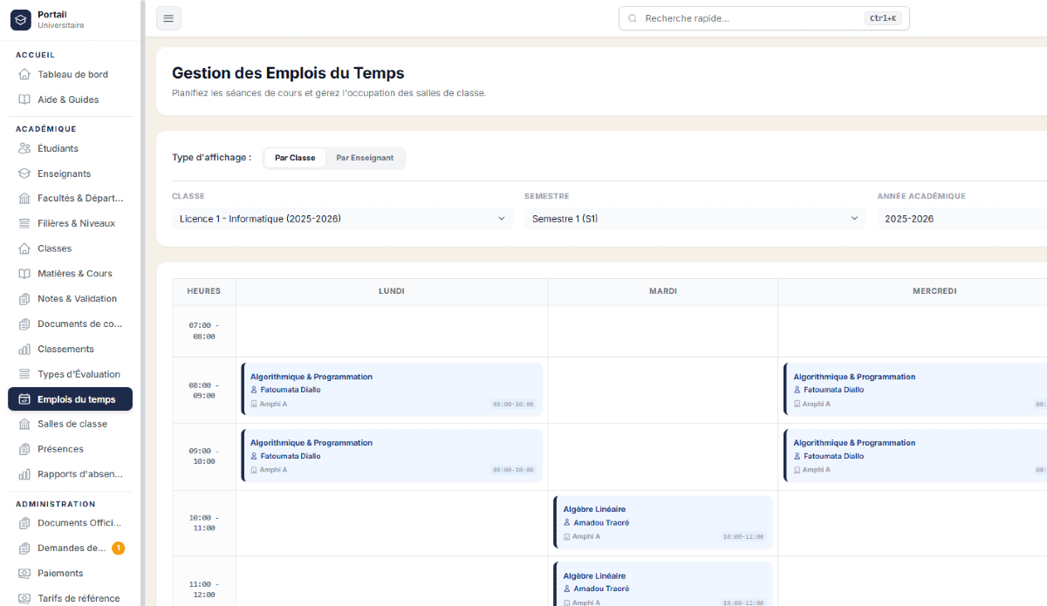
Task: Click the Matières & Cours book icon
Action: (24, 273)
